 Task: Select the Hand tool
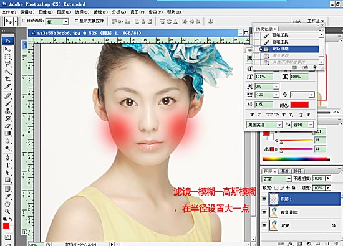point(7,204)
